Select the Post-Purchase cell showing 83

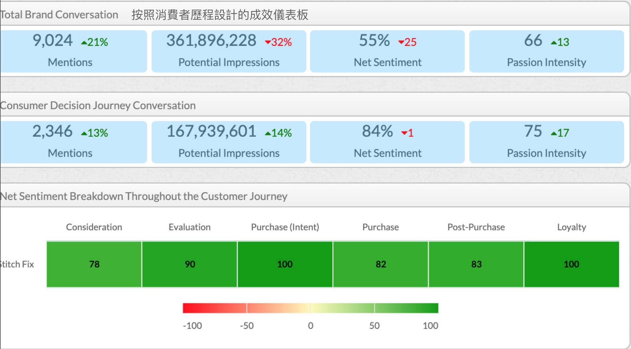pos(476,264)
